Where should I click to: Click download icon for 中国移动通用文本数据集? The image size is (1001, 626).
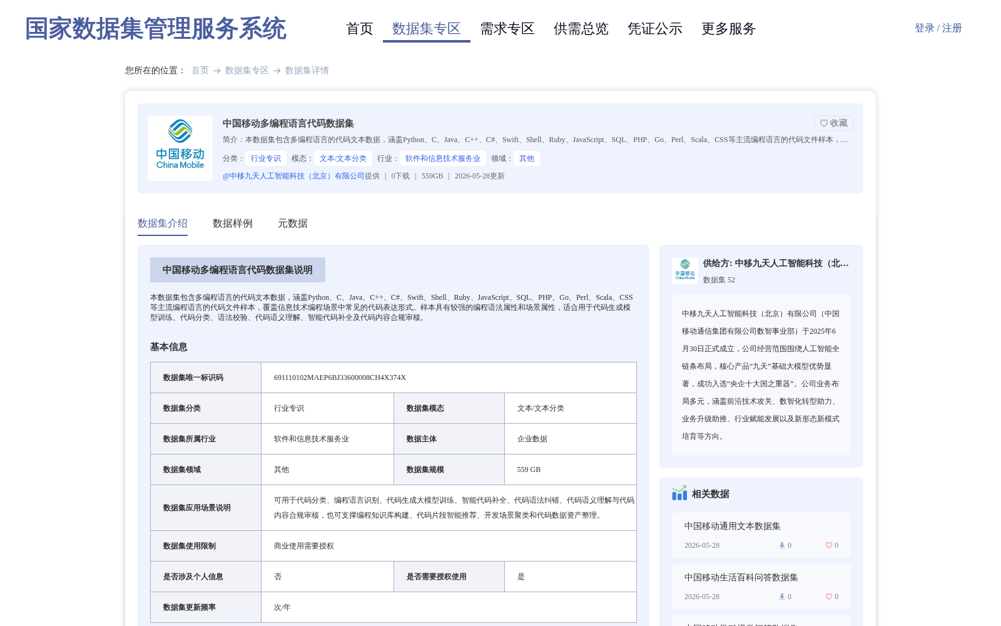781,545
